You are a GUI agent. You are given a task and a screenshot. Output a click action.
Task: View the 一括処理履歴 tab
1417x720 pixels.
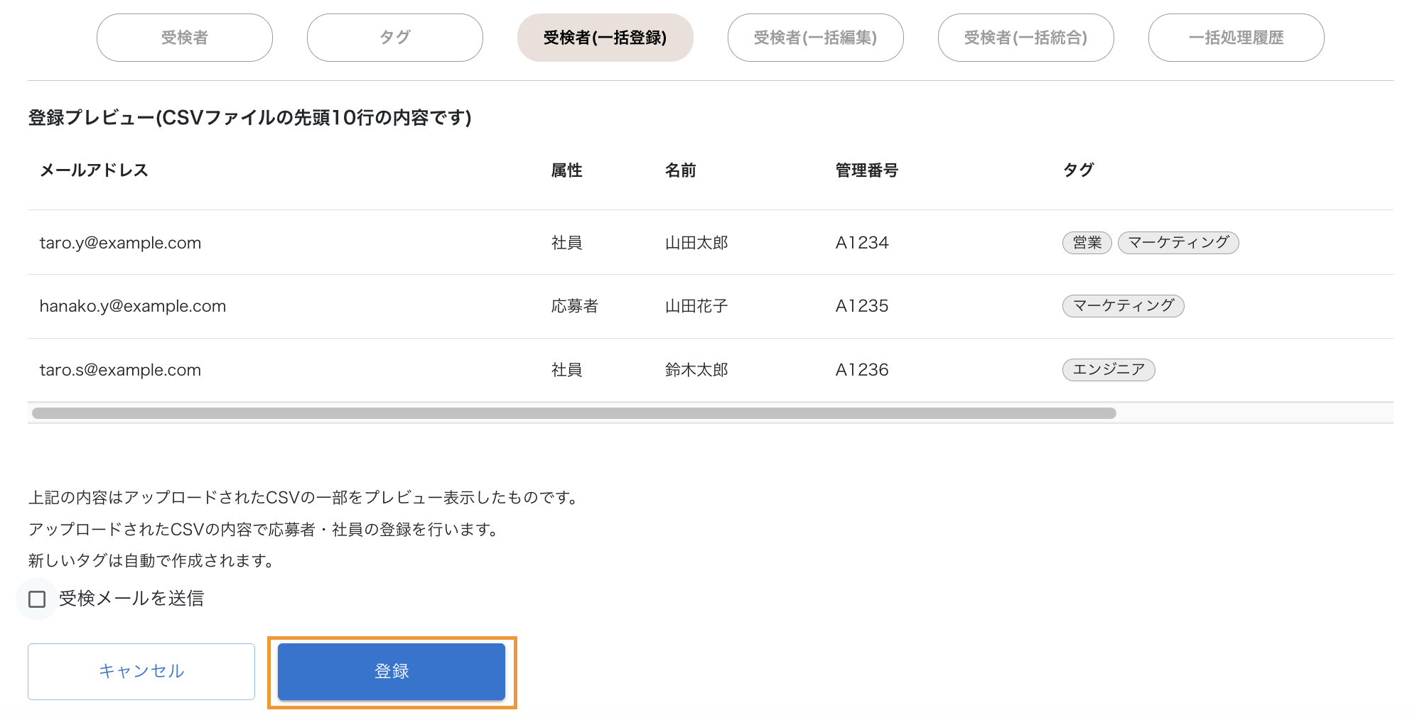click(1236, 38)
